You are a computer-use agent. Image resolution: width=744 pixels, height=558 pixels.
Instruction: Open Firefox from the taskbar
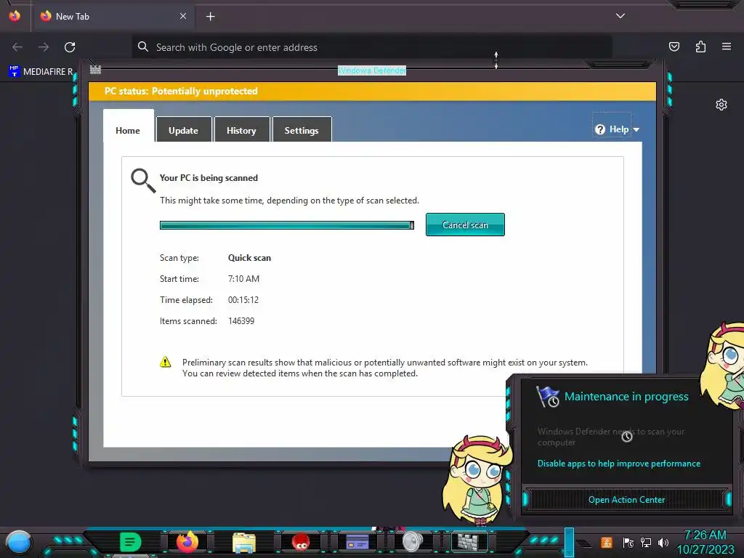point(187,541)
